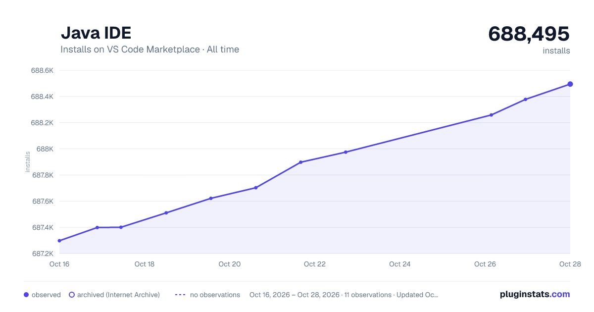Click the 'Java IDE' chart title
Screen dimensions: 594x312
[x=96, y=33]
